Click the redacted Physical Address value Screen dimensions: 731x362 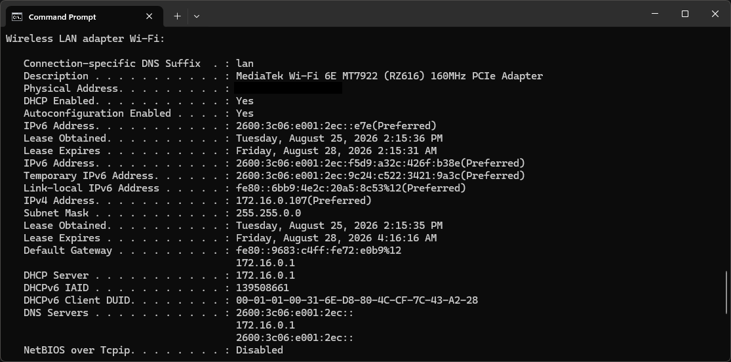(x=288, y=88)
